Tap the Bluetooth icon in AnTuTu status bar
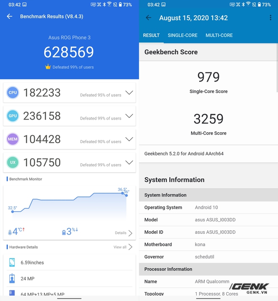Image resolution: width=278 pixels, height=301 pixels. (x=104, y=4)
